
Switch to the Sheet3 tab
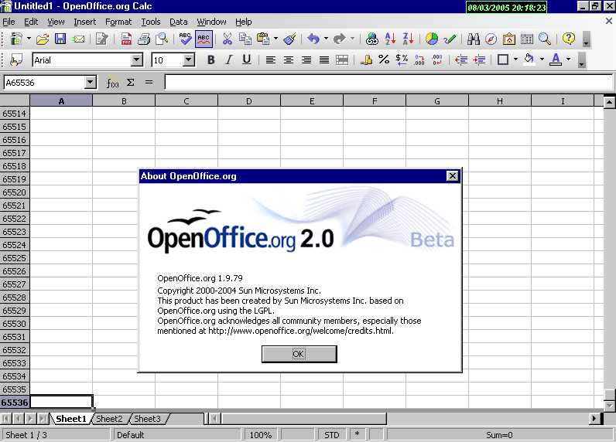coord(147,419)
